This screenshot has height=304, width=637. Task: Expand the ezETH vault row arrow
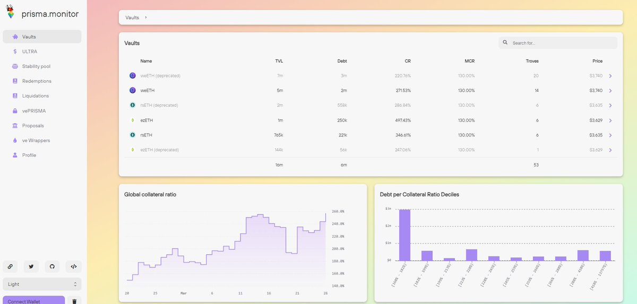(x=610, y=120)
